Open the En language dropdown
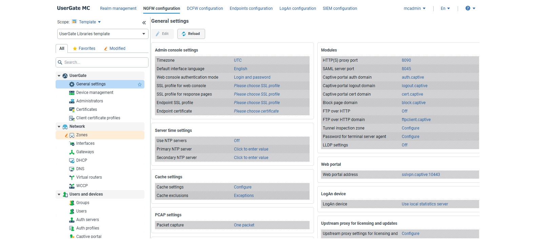The image size is (535, 240). [x=445, y=8]
